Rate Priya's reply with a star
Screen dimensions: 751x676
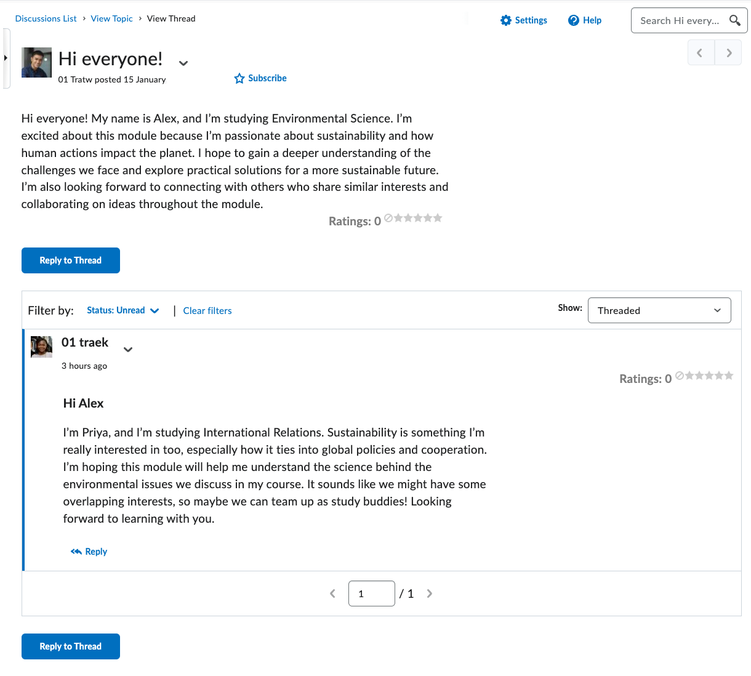tap(690, 376)
